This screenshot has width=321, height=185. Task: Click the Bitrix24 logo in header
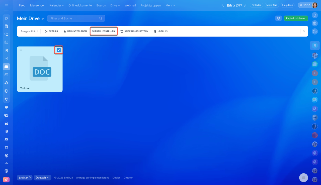(235, 5)
